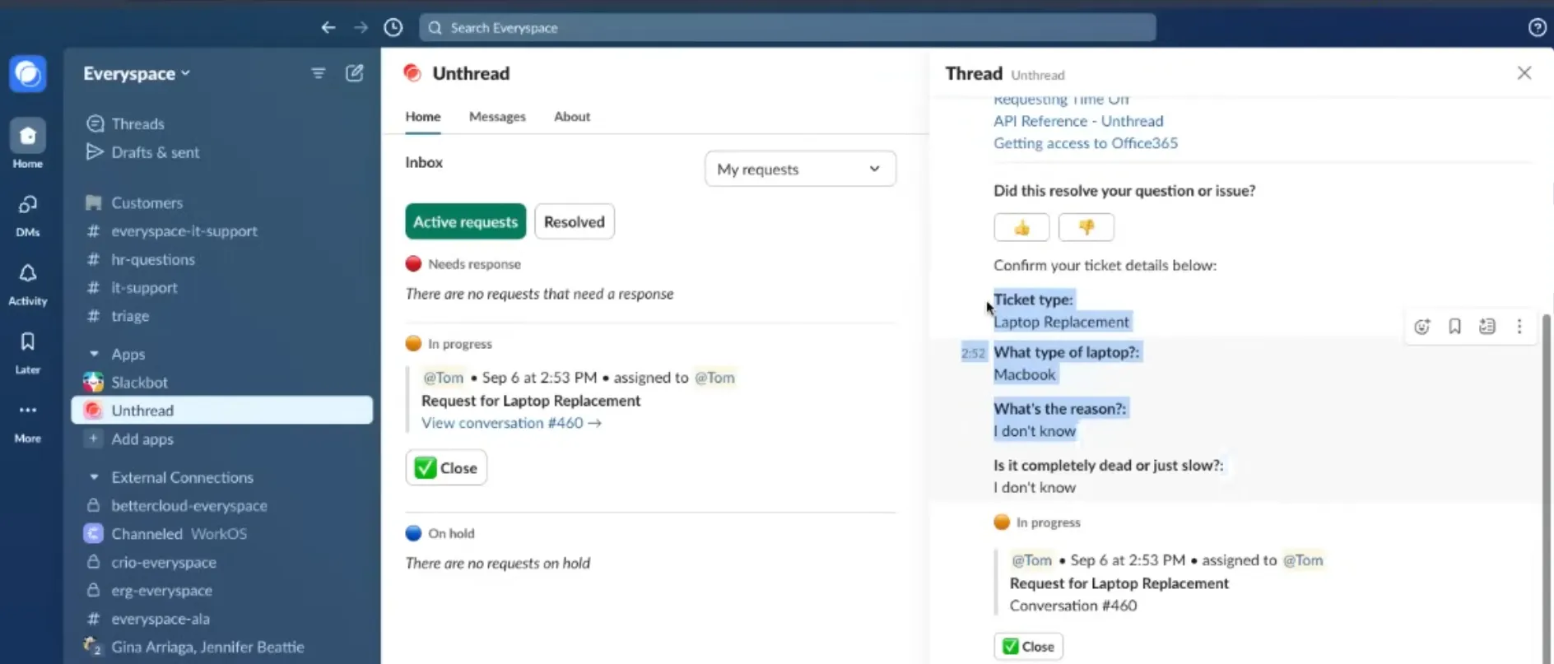Viewport: 1554px width, 664px height.
Task: Collapse the Apps section
Action: pyautogui.click(x=95, y=354)
